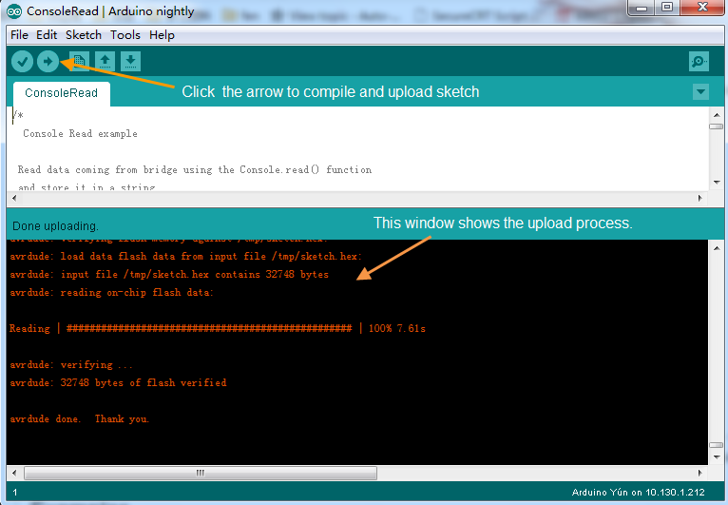Screen dimensions: 728x505
Task: Save the sketch with the down-arrow icon
Action: click(x=130, y=61)
